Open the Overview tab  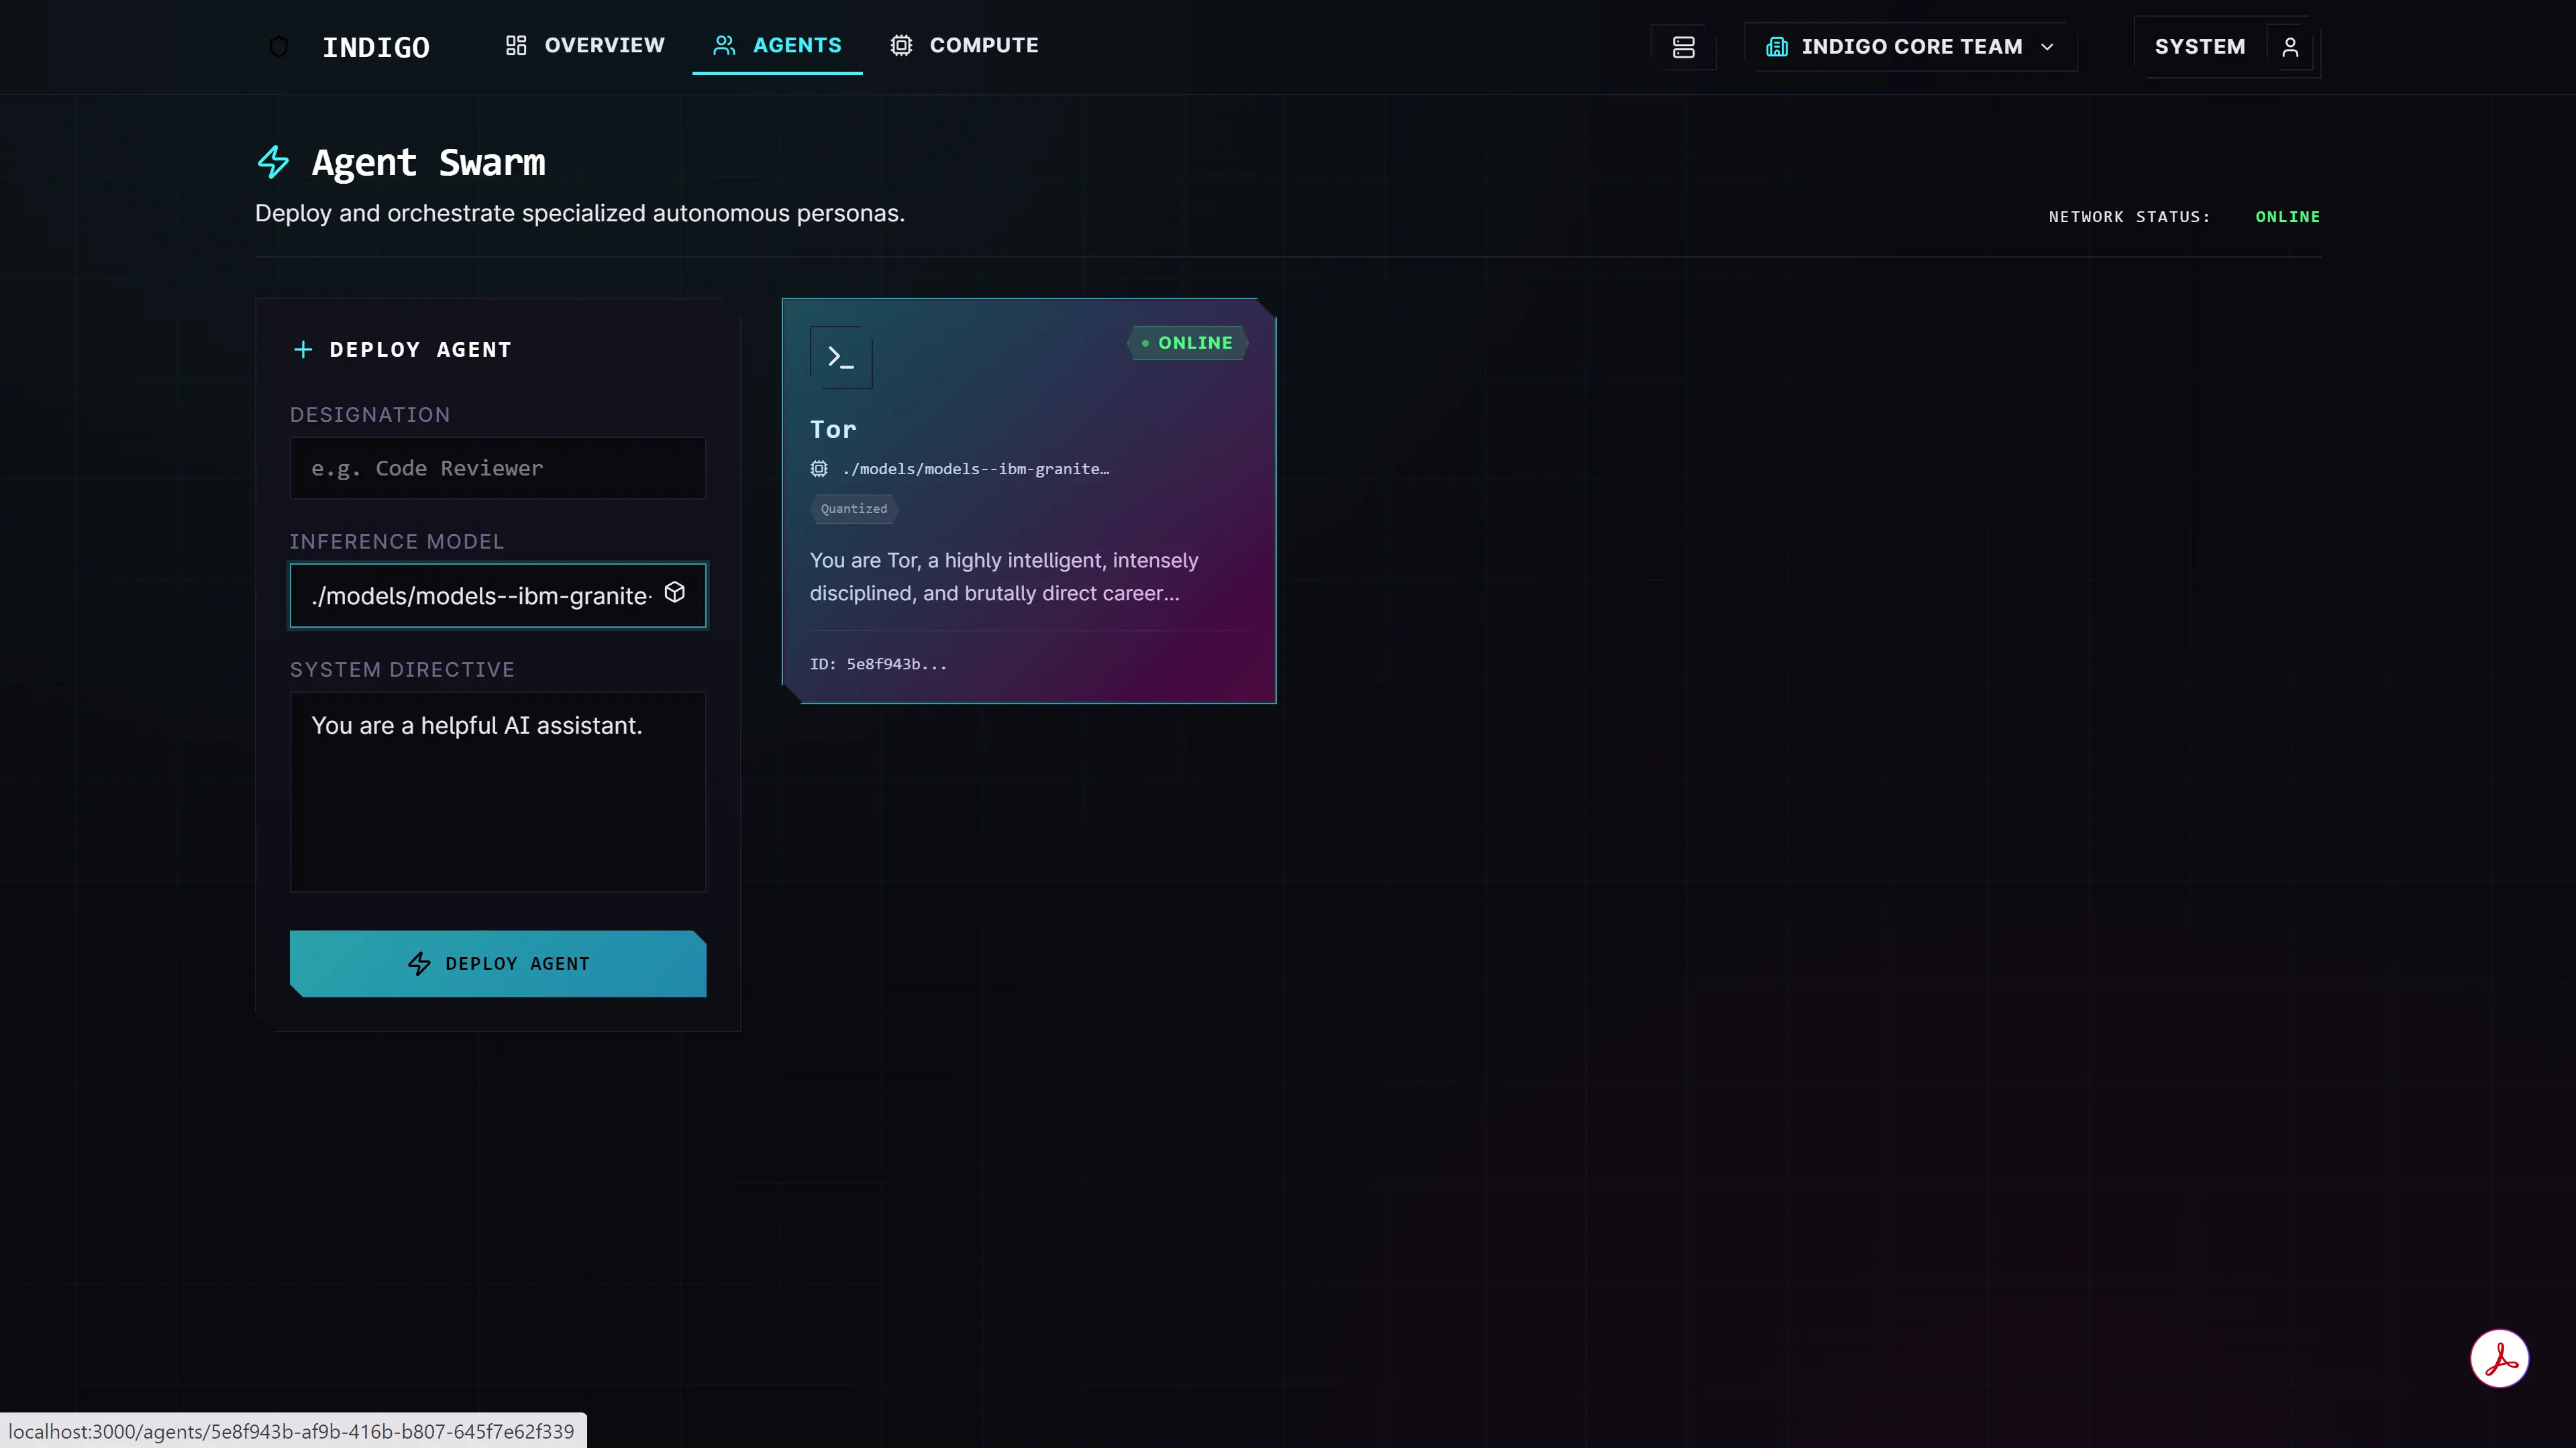(x=585, y=46)
